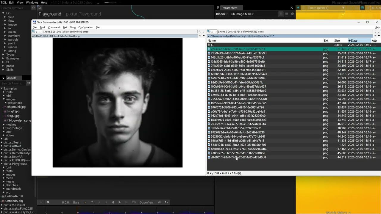
Task: Toggle audio mute speaker icon in timeline
Action: click(x=160, y=202)
